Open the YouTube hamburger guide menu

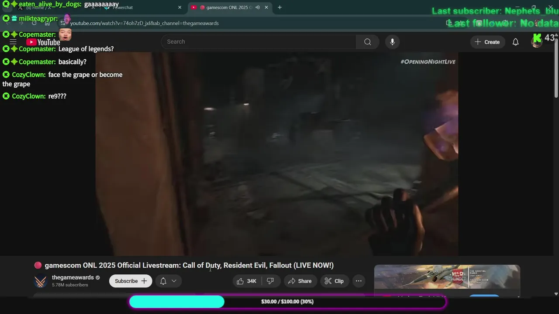[13, 42]
